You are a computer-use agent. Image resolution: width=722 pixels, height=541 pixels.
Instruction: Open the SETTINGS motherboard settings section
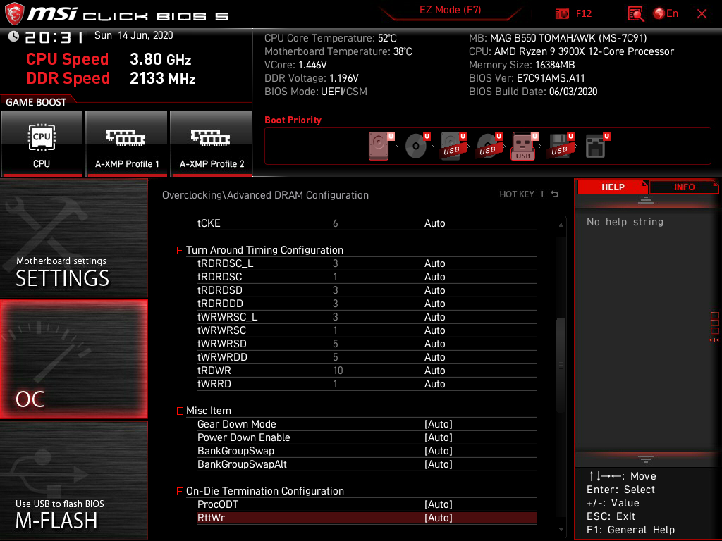click(73, 238)
